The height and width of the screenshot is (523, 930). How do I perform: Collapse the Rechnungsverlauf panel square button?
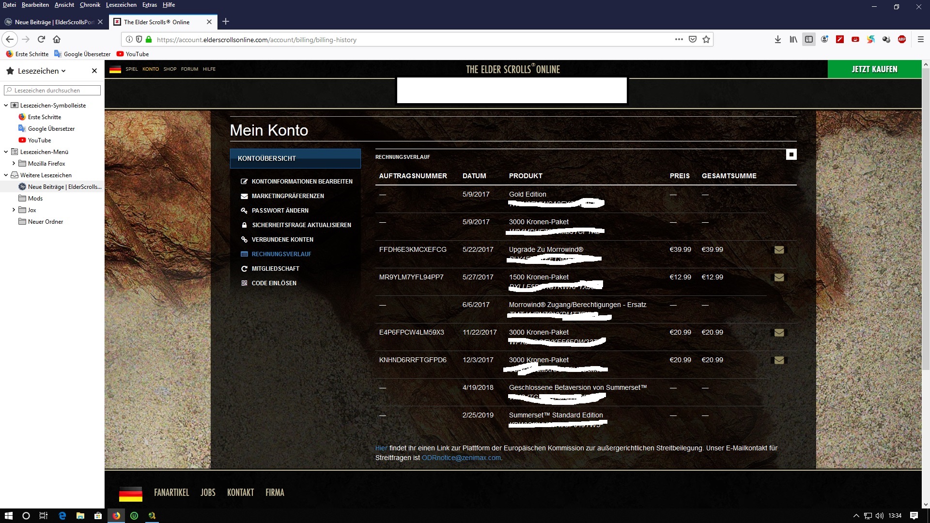click(791, 154)
